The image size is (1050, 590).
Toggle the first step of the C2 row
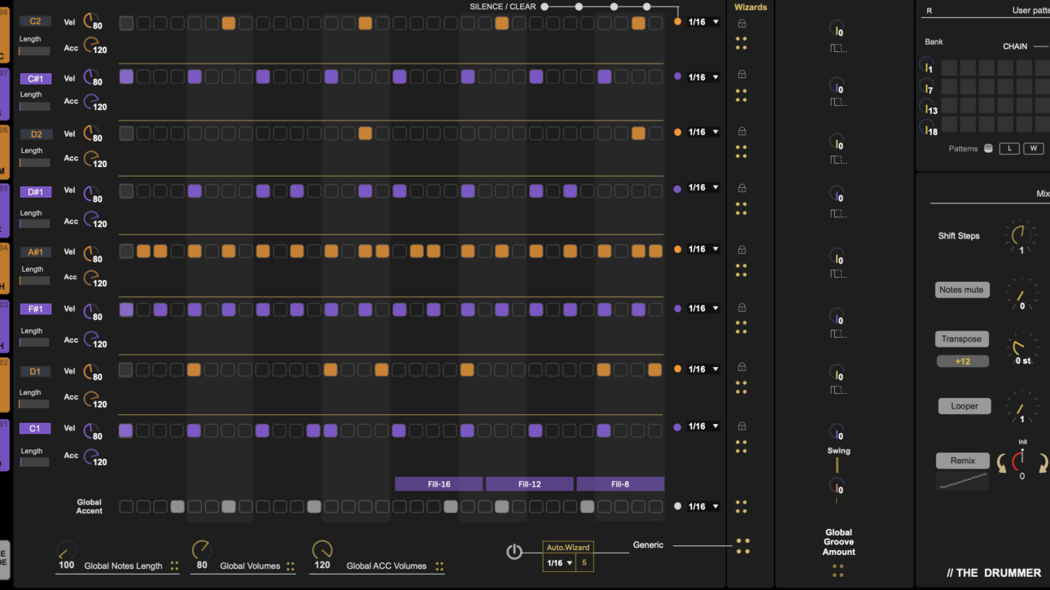[x=126, y=24]
